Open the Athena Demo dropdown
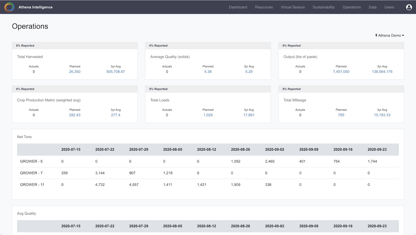Image resolution: width=416 pixels, height=235 pixels. (x=389, y=35)
